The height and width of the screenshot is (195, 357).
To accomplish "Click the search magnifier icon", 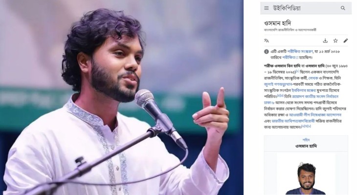I will coord(343,8).
